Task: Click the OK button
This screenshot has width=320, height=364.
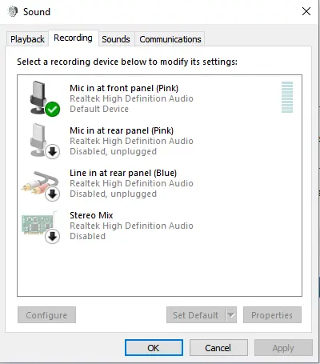Action: 154,347
